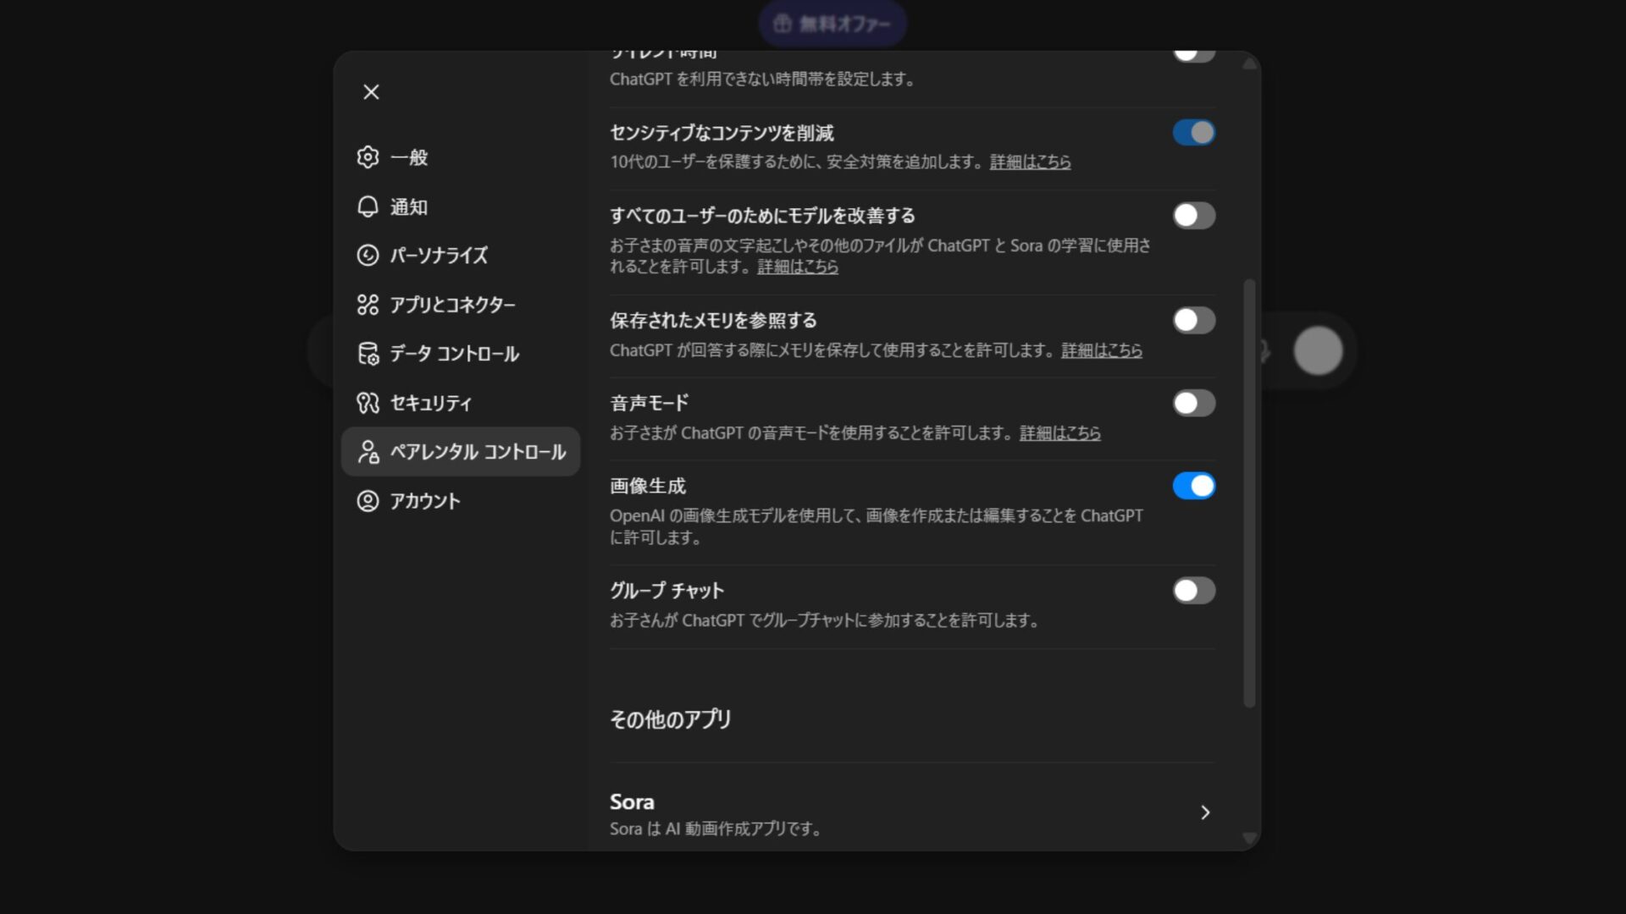Click the セキュリティ key icon
Screen dimensions: 1626x914
(368, 404)
